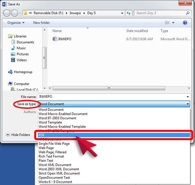
Task: Click the Hide Folders button label
Action: tap(21, 135)
